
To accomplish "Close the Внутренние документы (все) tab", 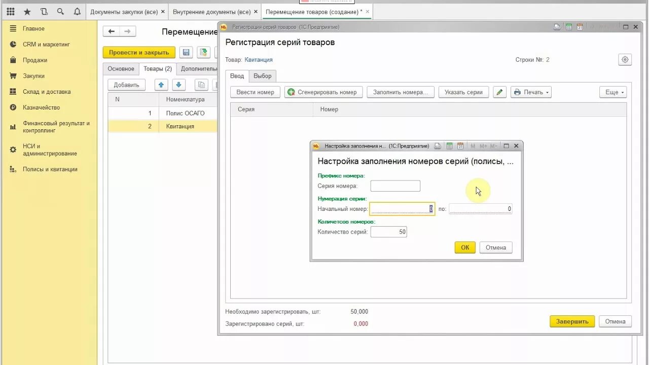I will [256, 11].
